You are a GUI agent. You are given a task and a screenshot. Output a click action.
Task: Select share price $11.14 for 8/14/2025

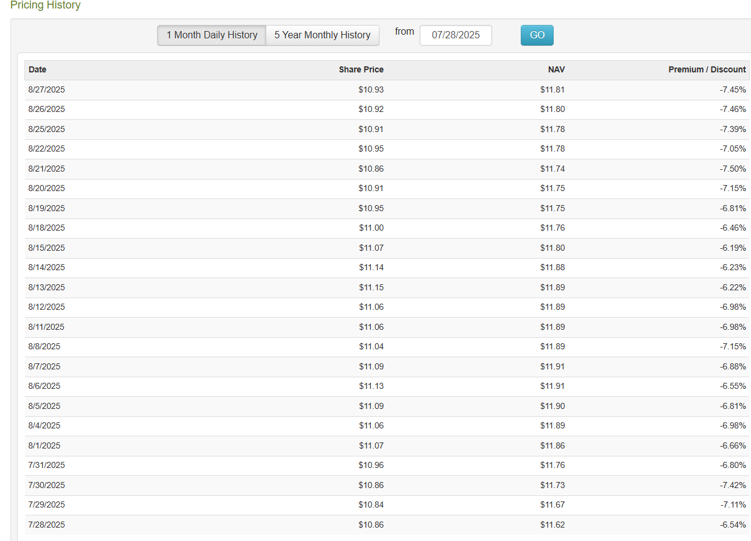371,268
